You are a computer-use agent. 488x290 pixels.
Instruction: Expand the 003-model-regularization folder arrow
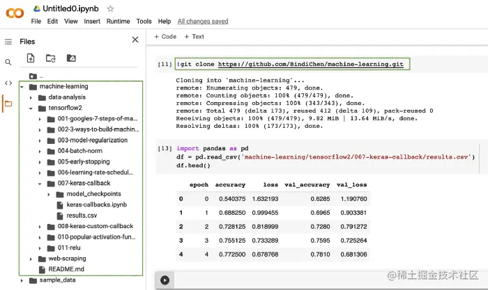click(x=40, y=140)
